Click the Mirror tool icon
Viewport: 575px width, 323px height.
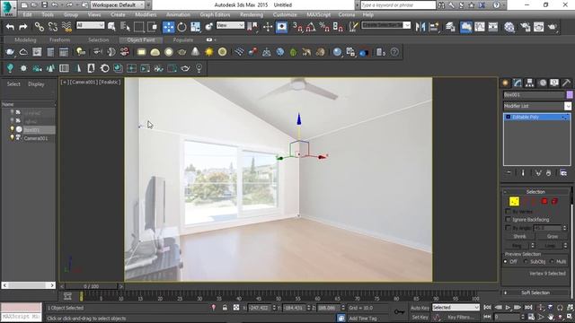click(420, 27)
